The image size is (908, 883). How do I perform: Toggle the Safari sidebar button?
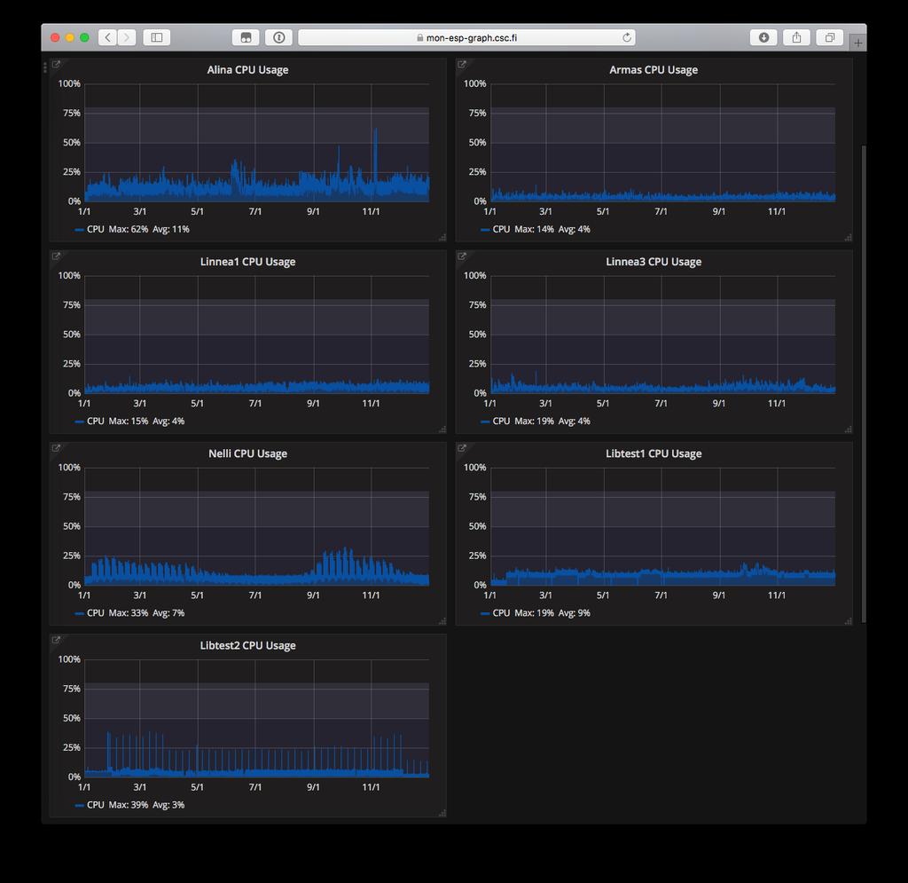point(156,37)
